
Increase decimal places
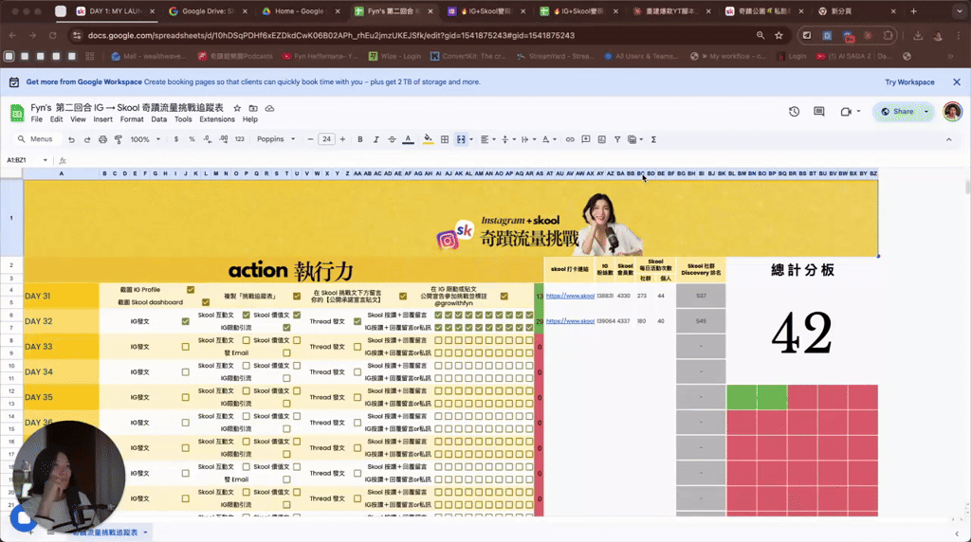(223, 140)
